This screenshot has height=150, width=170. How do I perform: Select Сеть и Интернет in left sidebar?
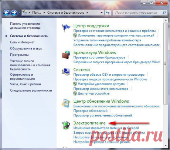click(x=22, y=42)
